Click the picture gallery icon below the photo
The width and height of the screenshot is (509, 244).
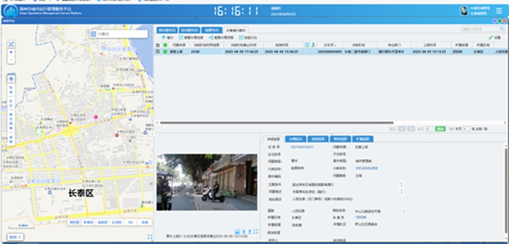tap(238, 231)
